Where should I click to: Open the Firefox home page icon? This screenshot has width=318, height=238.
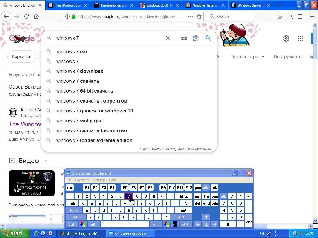click(36, 16)
